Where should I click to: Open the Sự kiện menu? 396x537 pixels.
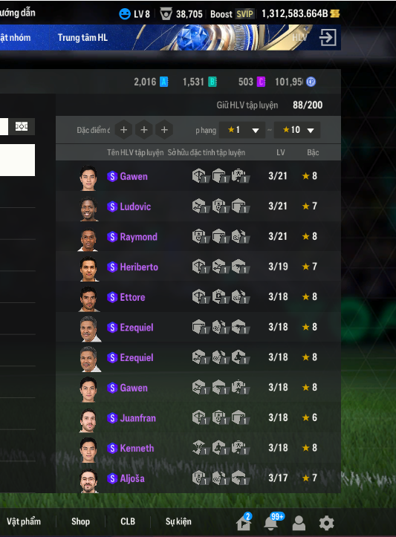(178, 521)
